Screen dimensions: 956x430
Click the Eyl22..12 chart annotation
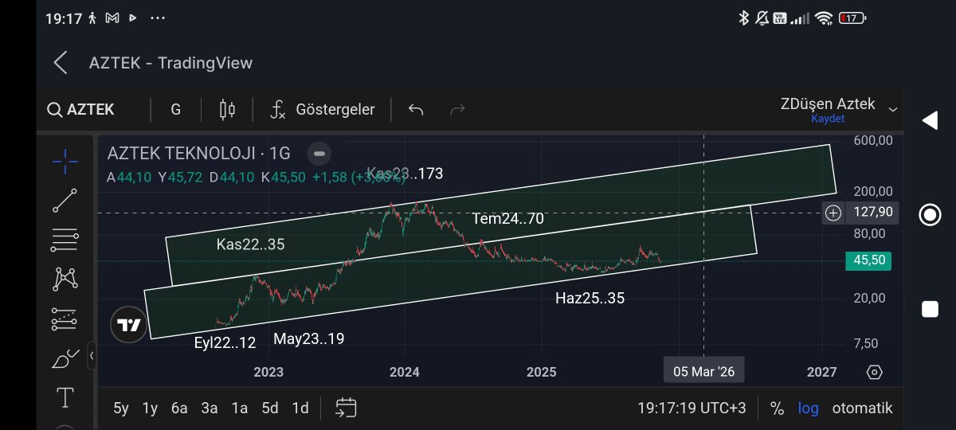pos(225,343)
